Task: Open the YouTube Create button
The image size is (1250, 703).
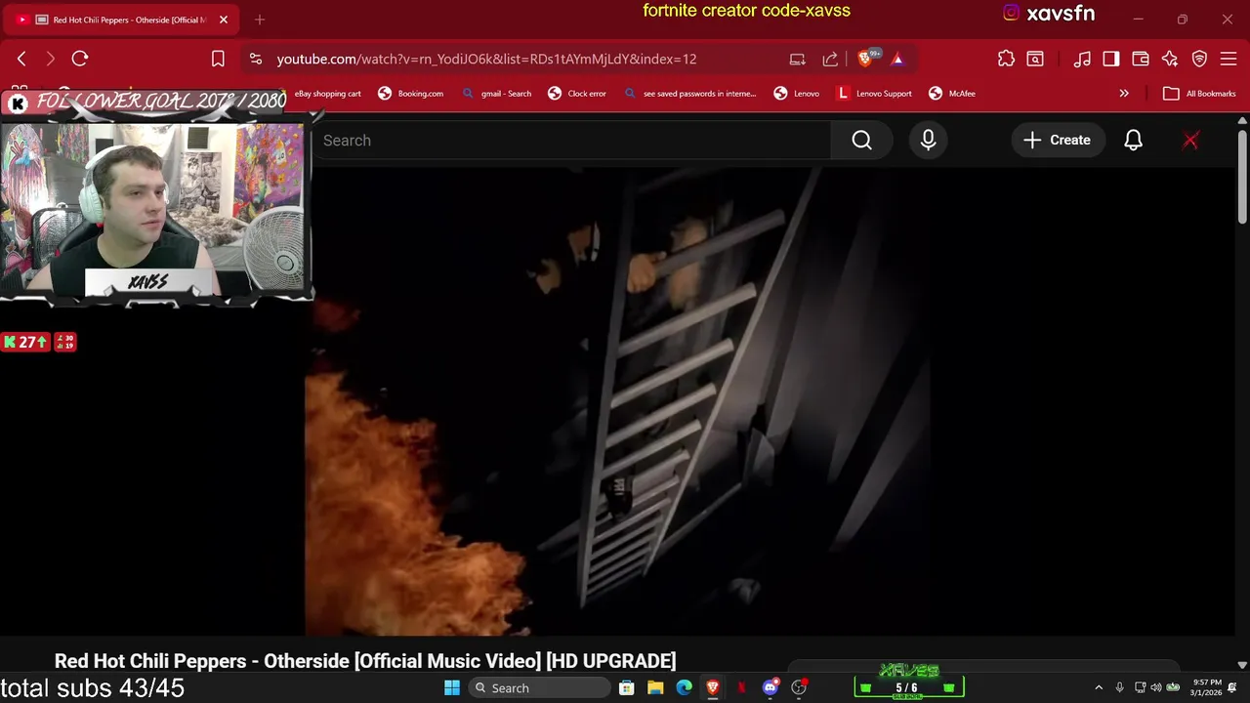Action: tap(1057, 141)
